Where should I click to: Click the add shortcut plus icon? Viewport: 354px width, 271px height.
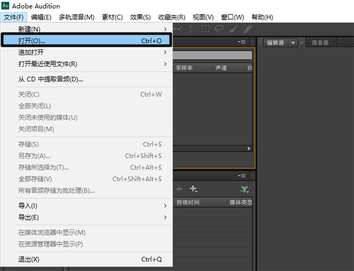pos(194,189)
